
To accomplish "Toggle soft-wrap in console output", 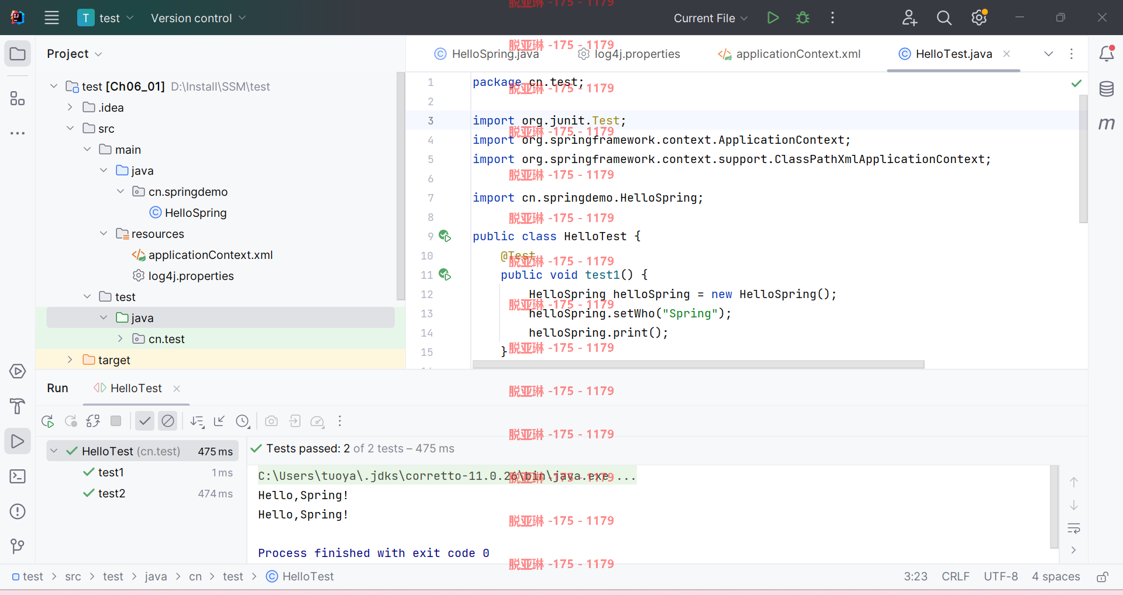I will (1074, 528).
